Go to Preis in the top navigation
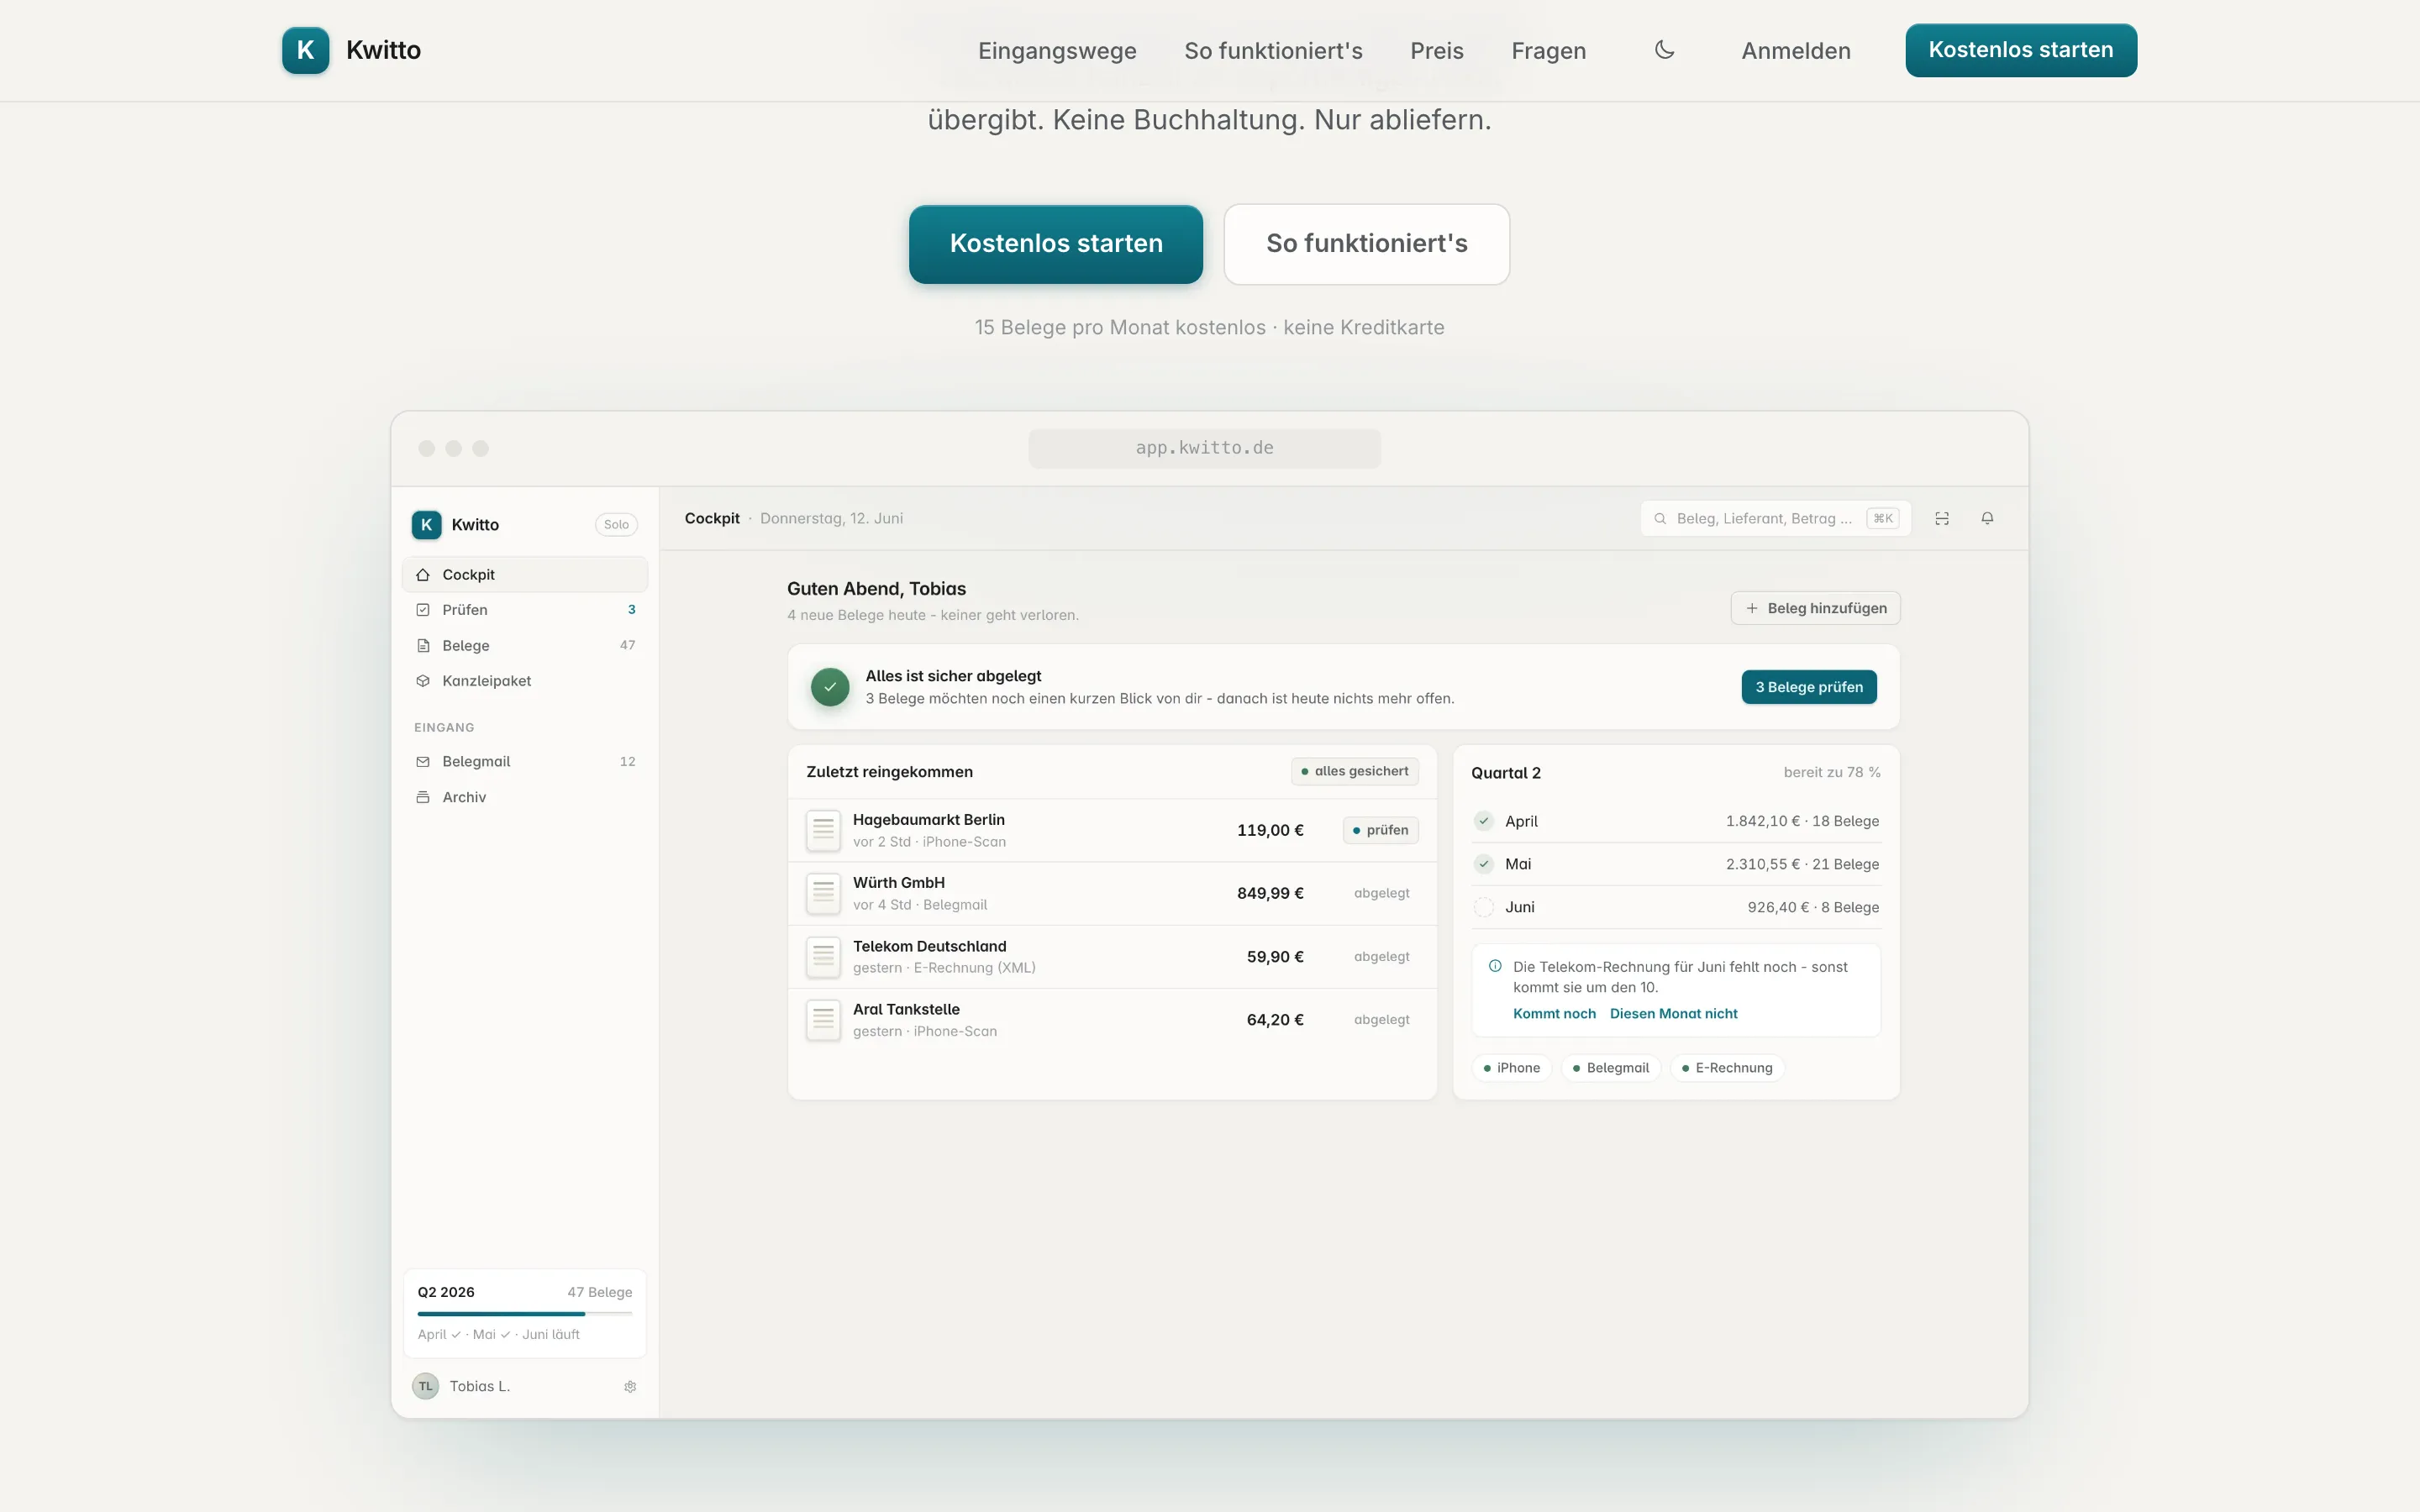This screenshot has height=1512, width=2420. [x=1437, y=51]
